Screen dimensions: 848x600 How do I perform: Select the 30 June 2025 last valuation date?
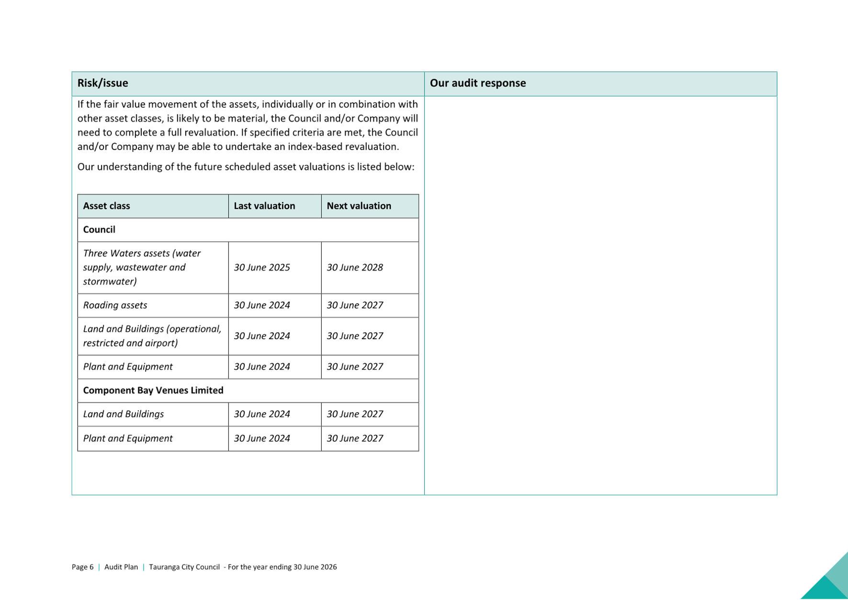pos(262,267)
